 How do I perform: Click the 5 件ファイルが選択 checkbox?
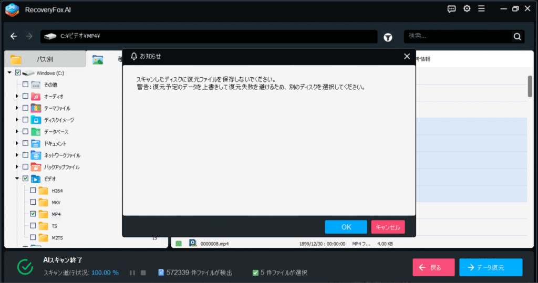pyautogui.click(x=255, y=272)
